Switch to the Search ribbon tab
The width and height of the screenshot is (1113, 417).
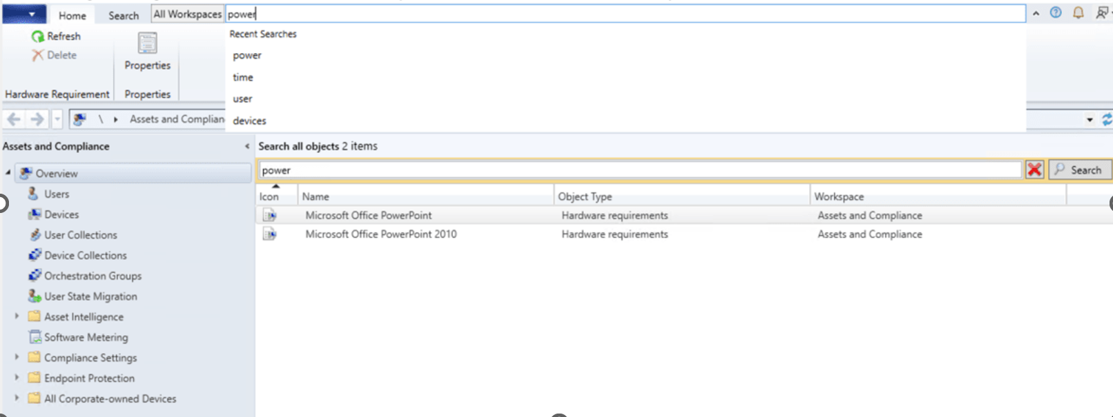[124, 15]
